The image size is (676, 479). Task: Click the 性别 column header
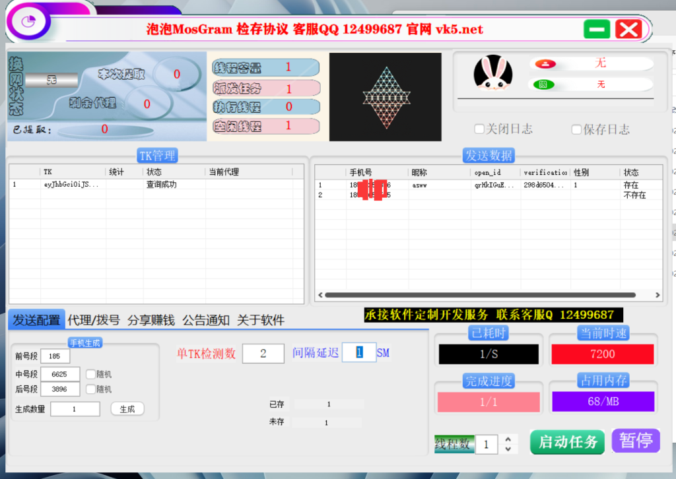[x=595, y=173]
